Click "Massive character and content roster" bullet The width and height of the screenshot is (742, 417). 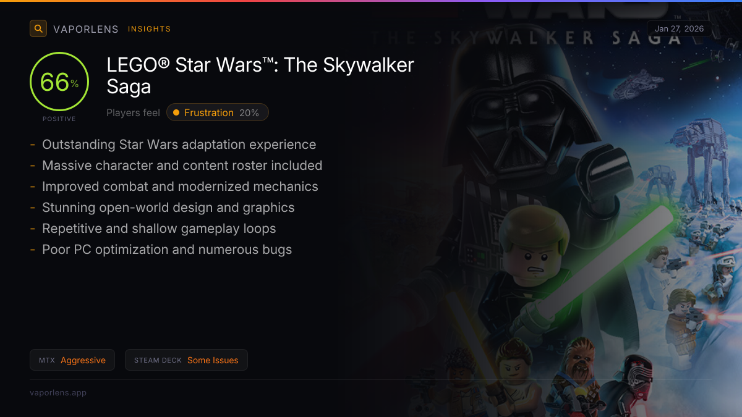(182, 166)
